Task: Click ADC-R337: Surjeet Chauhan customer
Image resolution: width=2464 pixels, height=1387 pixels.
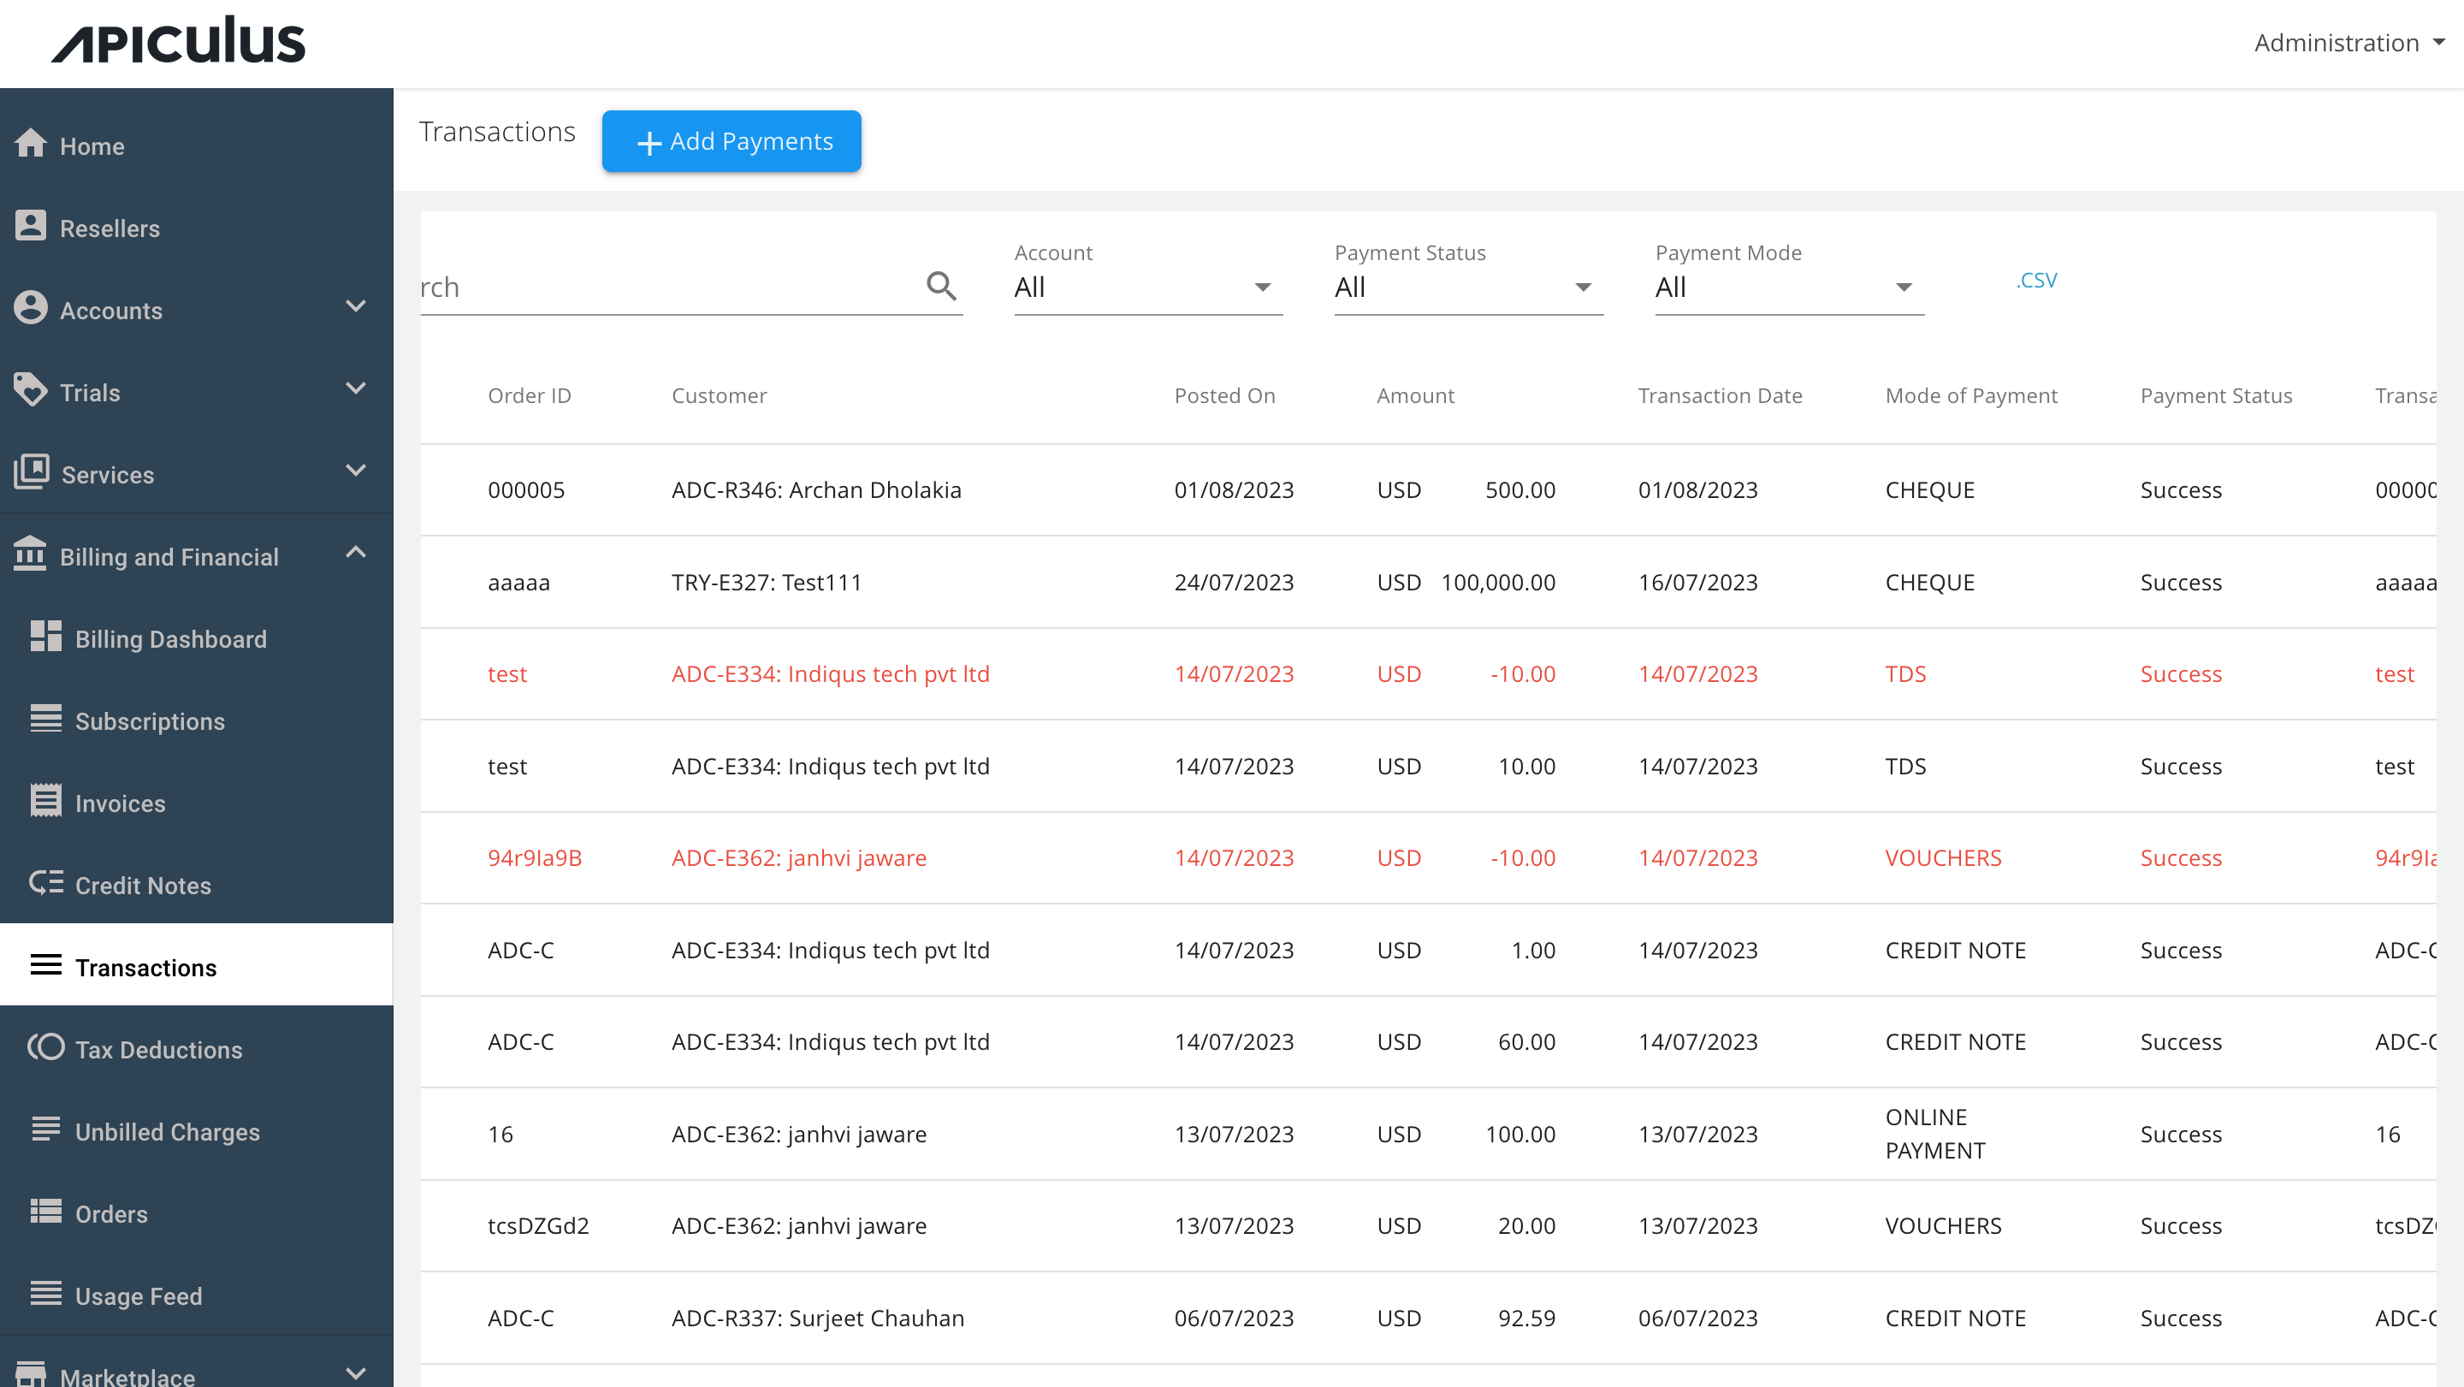Action: click(818, 1319)
